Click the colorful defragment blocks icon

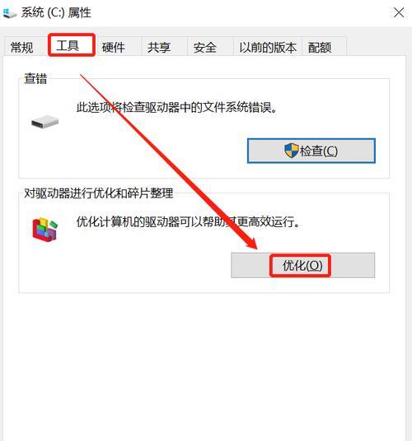(x=44, y=230)
